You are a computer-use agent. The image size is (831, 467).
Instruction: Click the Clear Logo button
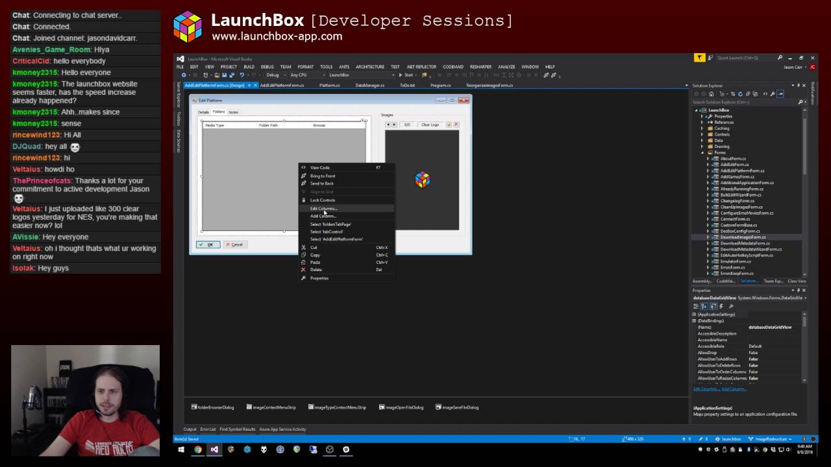430,125
